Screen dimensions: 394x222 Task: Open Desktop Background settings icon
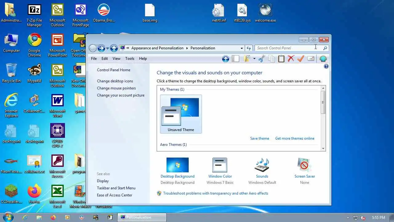point(178,165)
